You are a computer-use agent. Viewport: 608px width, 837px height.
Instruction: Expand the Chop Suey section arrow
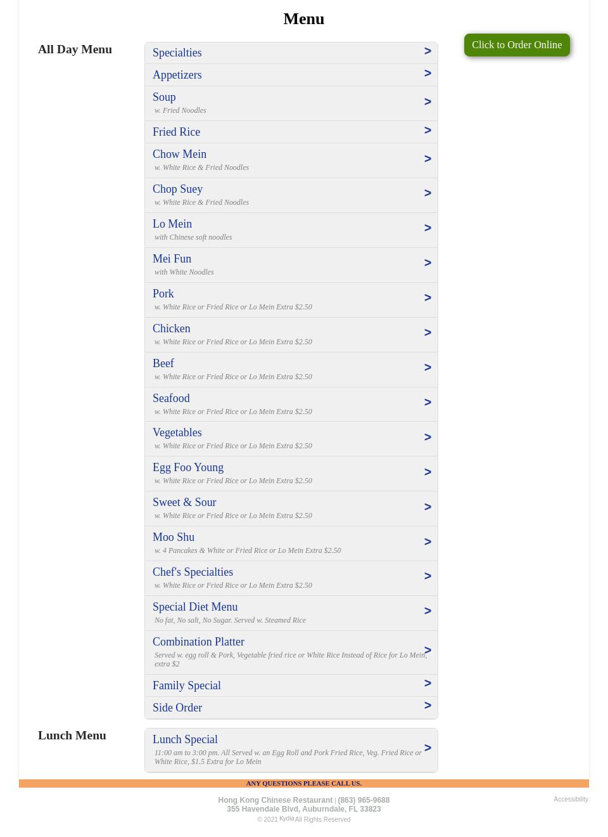point(427,193)
